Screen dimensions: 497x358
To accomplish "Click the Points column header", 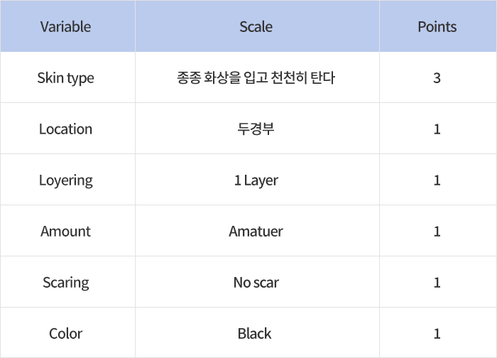I will (x=437, y=27).
